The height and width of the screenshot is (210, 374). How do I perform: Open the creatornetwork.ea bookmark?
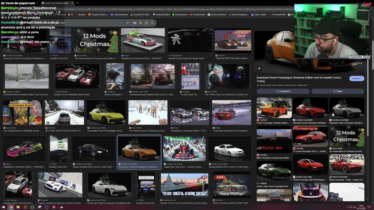click(x=120, y=15)
